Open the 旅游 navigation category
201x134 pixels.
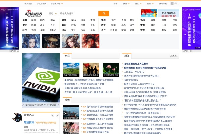[x=143, y=30]
